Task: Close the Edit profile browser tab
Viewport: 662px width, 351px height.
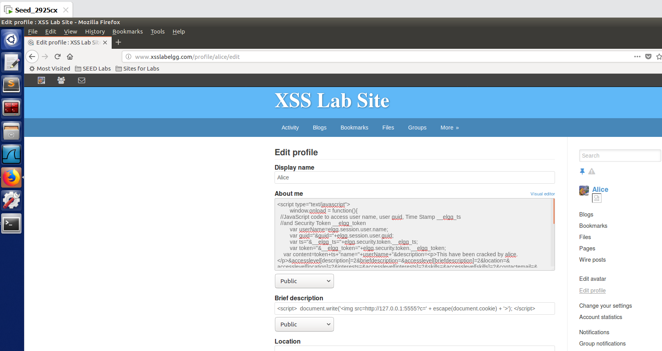Action: (105, 43)
